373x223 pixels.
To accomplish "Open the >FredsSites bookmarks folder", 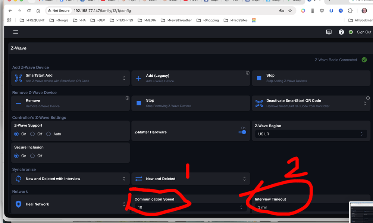I will (x=235, y=20).
